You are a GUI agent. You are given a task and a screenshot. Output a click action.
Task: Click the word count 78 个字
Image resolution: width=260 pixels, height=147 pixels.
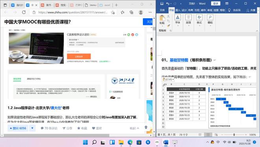point(184,135)
